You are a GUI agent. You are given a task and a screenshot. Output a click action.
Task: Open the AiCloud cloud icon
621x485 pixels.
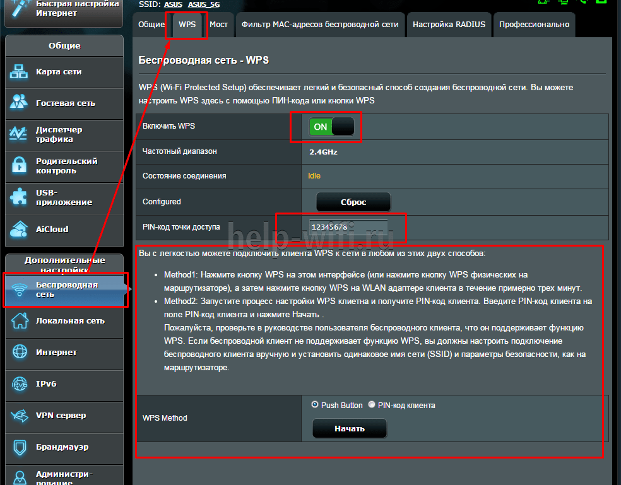(x=19, y=229)
